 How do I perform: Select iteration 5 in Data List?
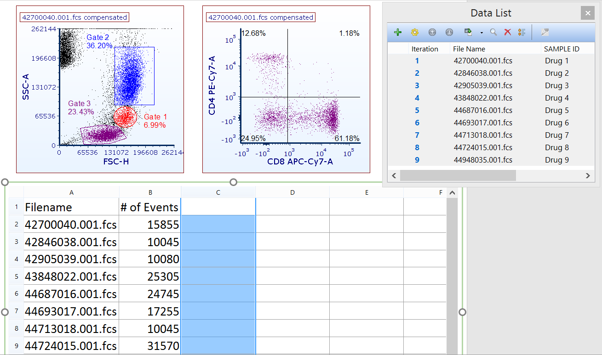[417, 110]
